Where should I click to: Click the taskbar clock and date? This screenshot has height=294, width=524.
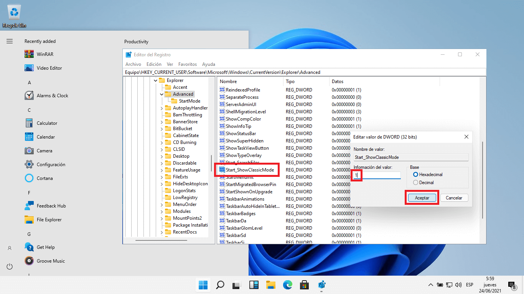(490, 285)
